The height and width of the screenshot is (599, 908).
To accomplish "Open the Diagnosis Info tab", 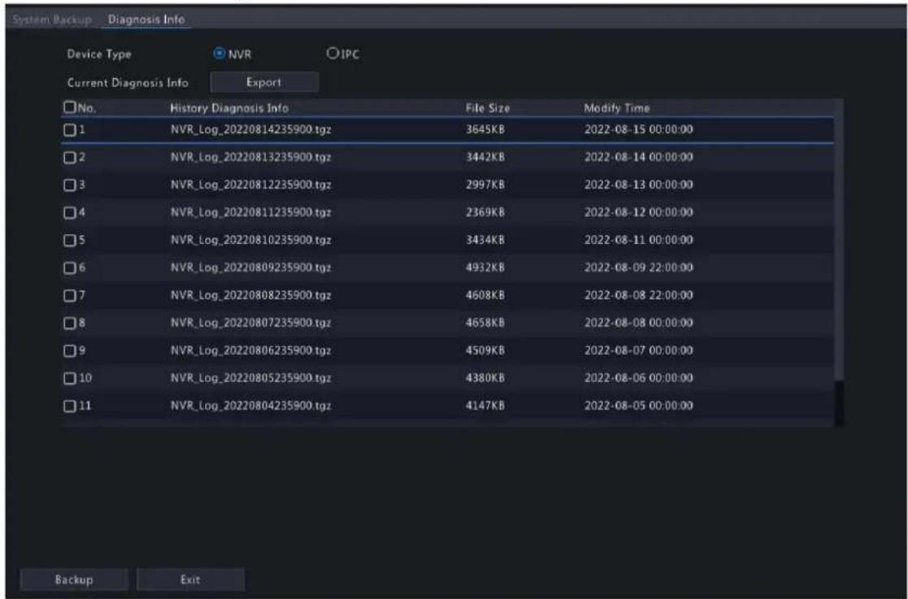I will click(146, 19).
